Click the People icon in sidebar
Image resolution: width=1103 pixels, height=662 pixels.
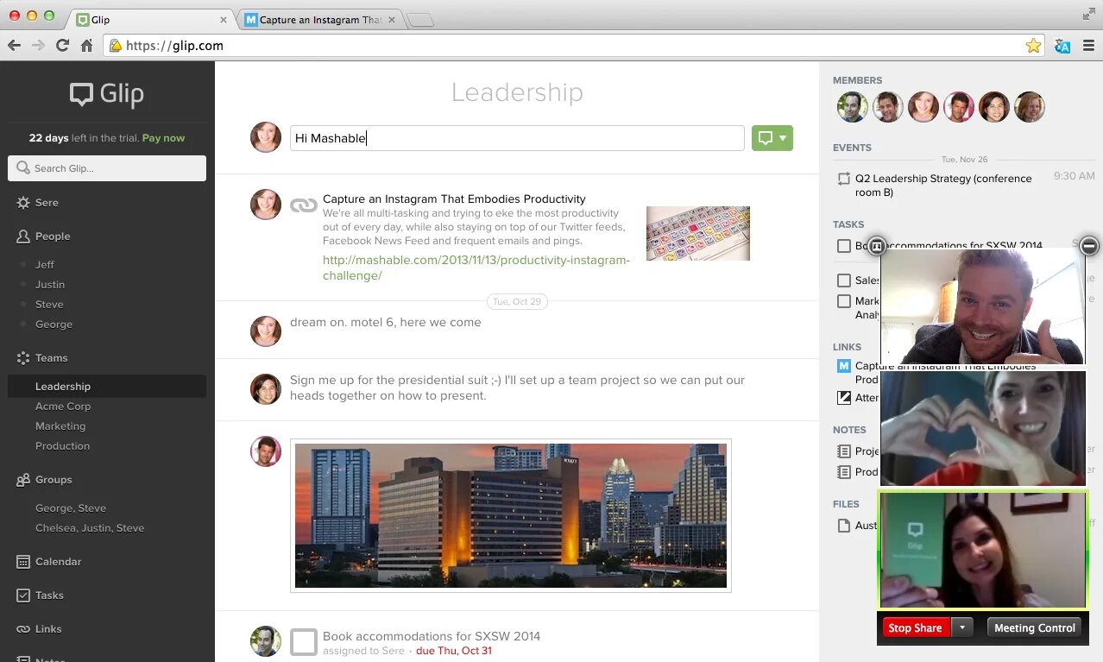tap(23, 236)
